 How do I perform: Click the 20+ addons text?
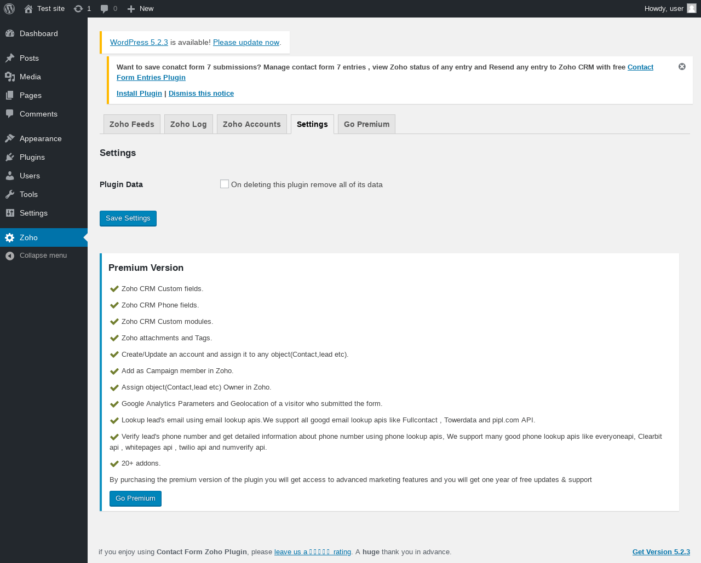(141, 463)
